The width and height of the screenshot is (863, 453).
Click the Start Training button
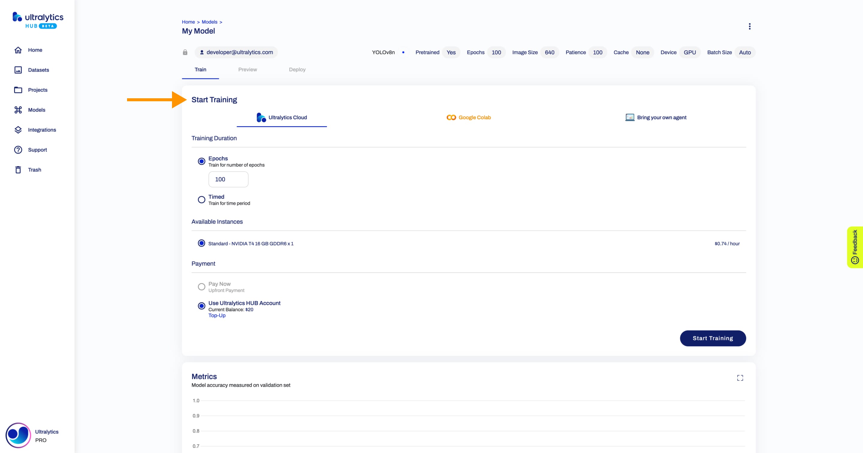713,338
